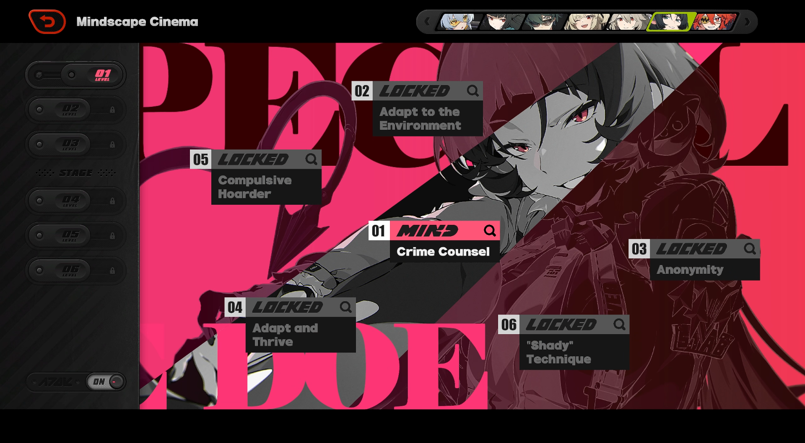Open magnifier on 05 Compulsive Hoarder
The width and height of the screenshot is (805, 443).
(x=312, y=159)
